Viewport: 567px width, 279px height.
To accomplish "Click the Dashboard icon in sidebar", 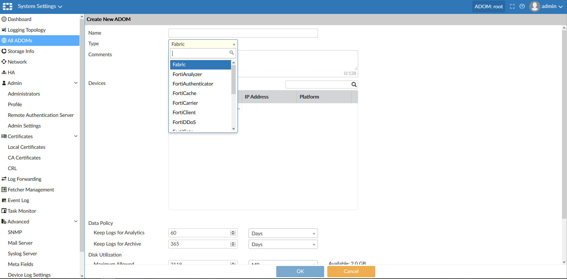I will 4,19.
